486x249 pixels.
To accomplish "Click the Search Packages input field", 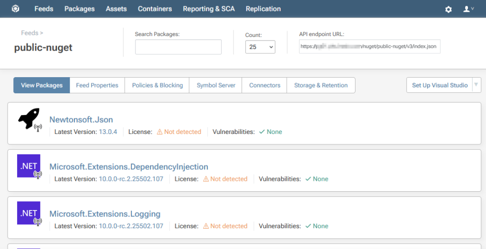I will [178, 47].
